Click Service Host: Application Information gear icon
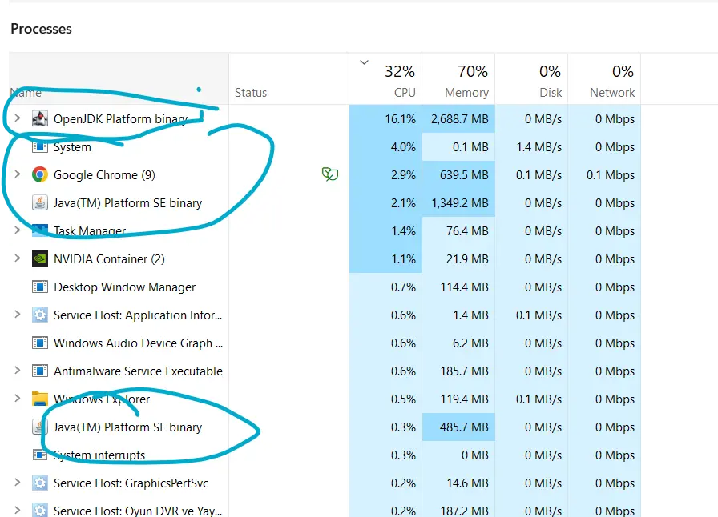718x517 pixels. tap(40, 315)
